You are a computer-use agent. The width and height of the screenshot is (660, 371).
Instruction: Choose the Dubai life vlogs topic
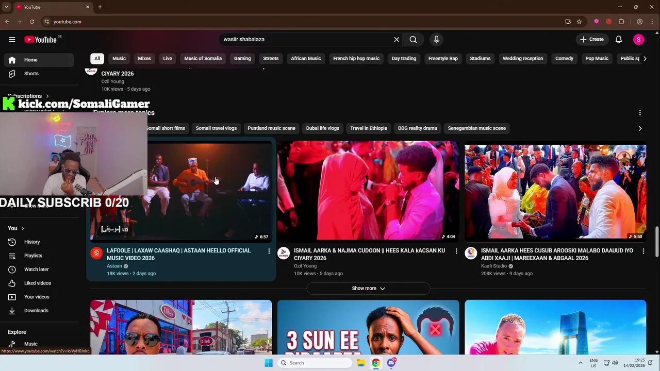point(323,128)
